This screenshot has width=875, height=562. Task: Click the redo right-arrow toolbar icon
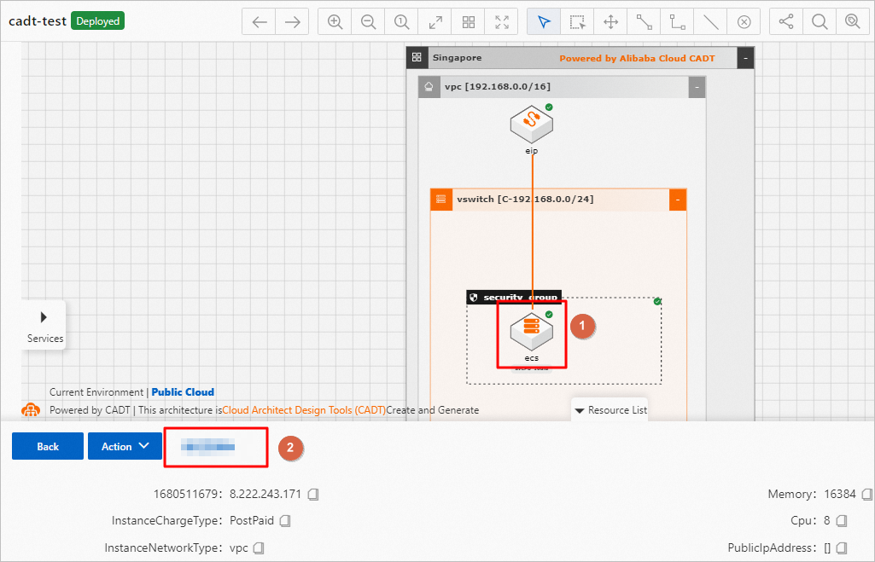(x=293, y=21)
